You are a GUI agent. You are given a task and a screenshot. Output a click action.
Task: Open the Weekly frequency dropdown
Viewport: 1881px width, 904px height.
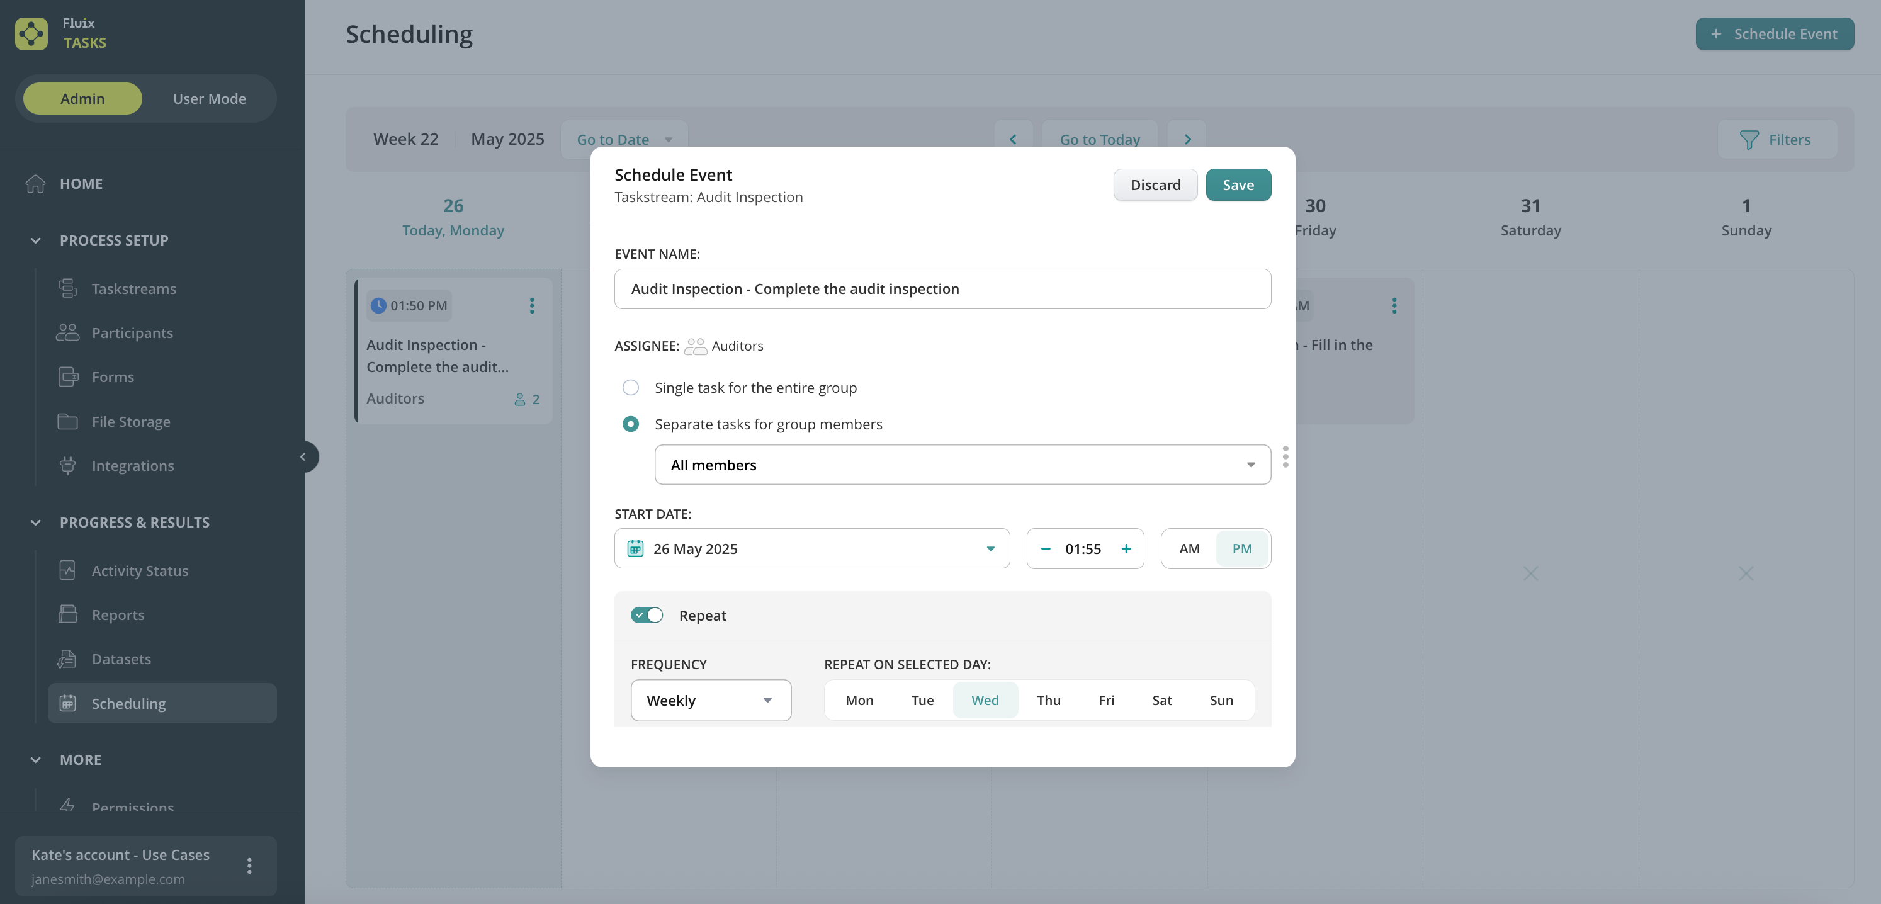(709, 700)
